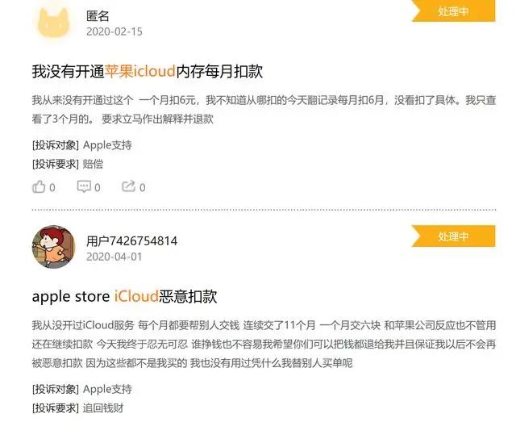
Task: Share the first complaint via share icon
Action: [128, 186]
